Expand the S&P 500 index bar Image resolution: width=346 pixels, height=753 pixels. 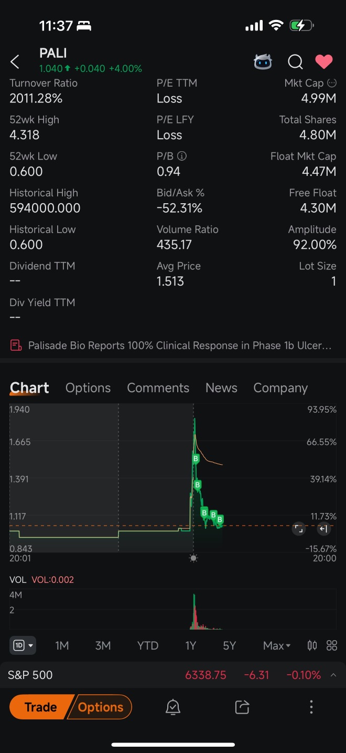click(x=333, y=675)
